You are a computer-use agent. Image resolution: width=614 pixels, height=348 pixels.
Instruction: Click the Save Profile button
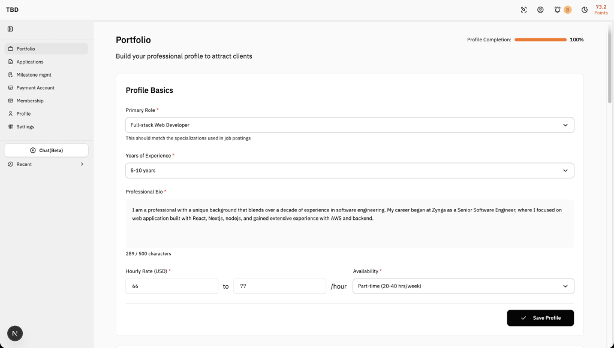click(540, 317)
